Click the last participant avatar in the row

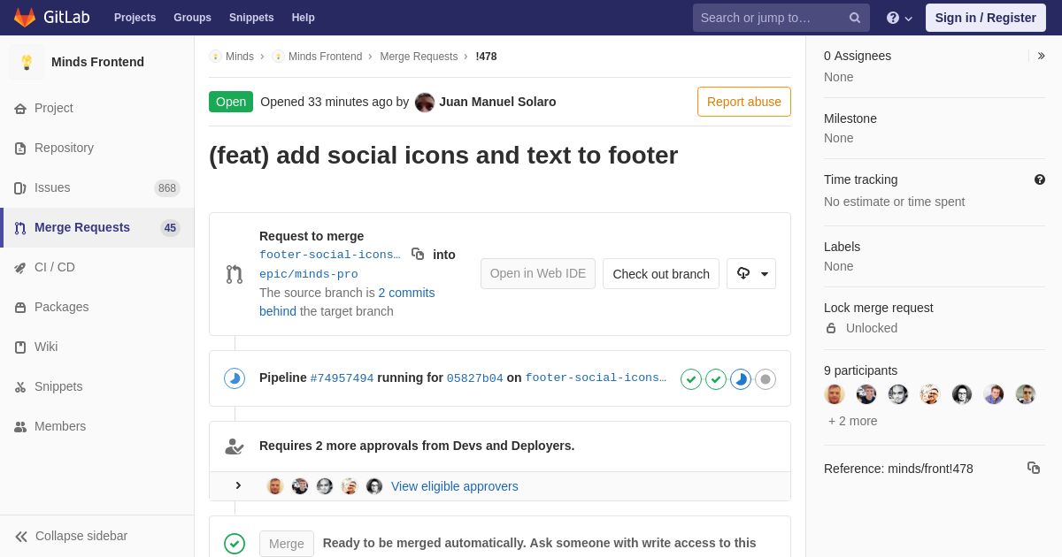click(1026, 394)
